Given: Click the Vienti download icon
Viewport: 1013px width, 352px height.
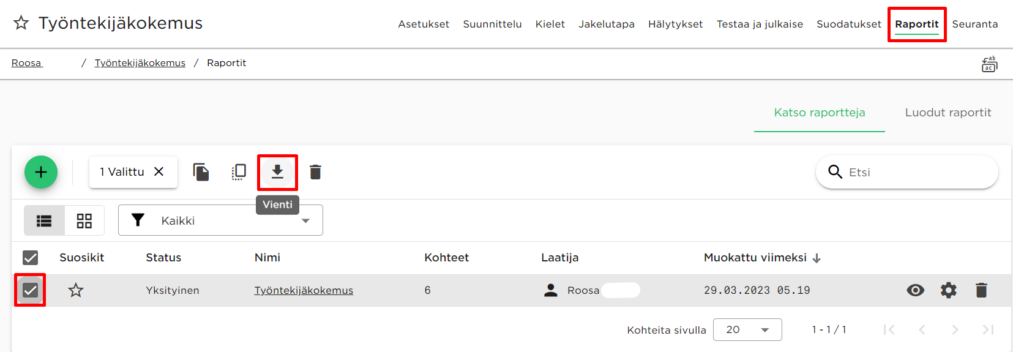Looking at the screenshot, I should click(277, 172).
